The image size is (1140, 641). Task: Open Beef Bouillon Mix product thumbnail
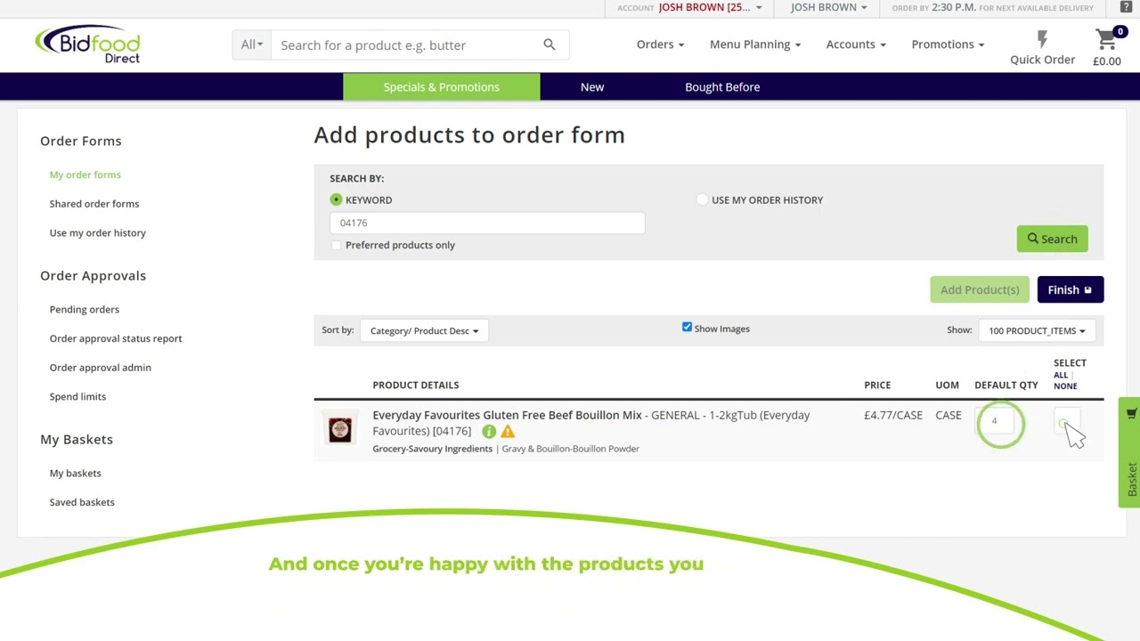(340, 430)
